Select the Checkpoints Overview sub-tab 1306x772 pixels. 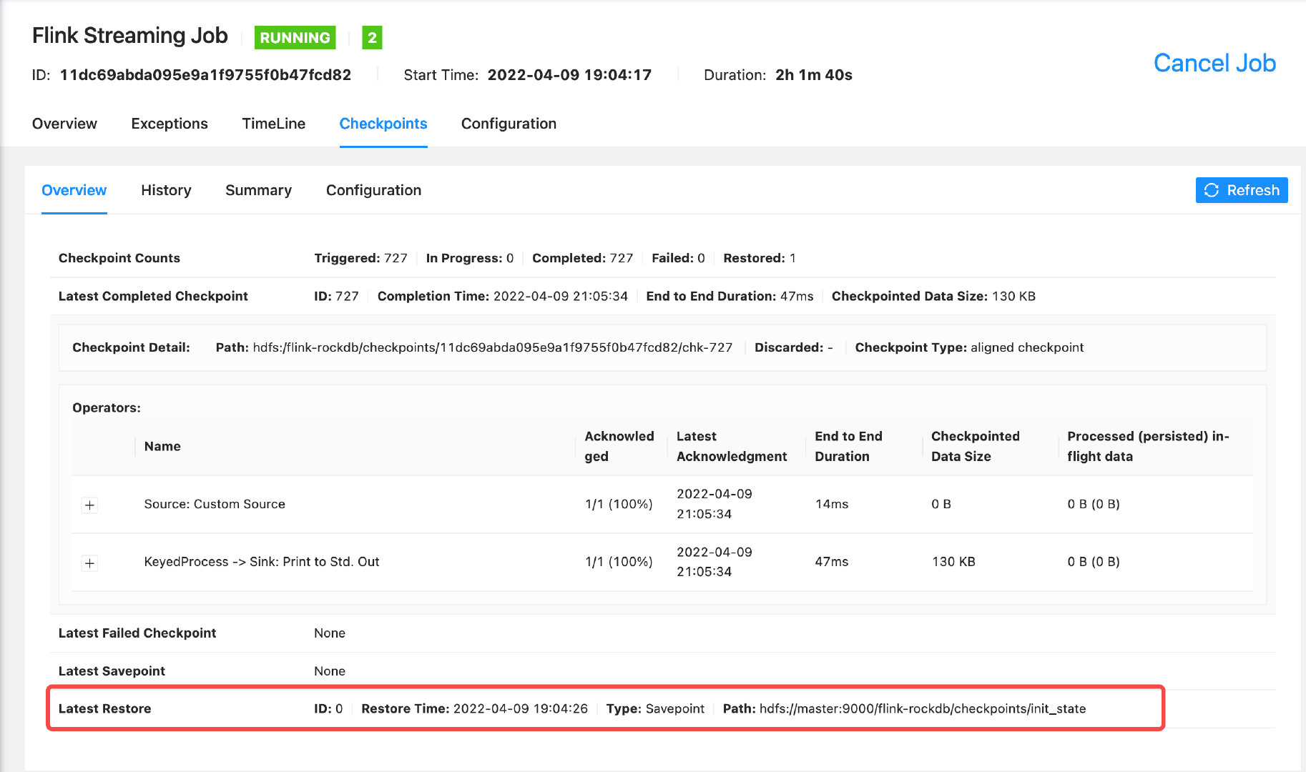(x=74, y=190)
